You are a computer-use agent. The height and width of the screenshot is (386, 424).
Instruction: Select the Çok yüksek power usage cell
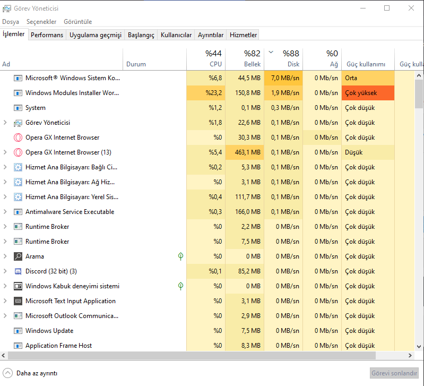368,93
